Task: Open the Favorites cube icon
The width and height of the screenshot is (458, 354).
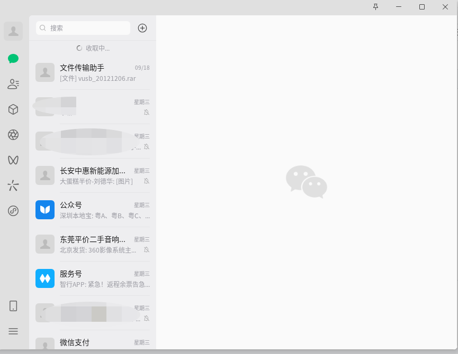Action: (13, 109)
